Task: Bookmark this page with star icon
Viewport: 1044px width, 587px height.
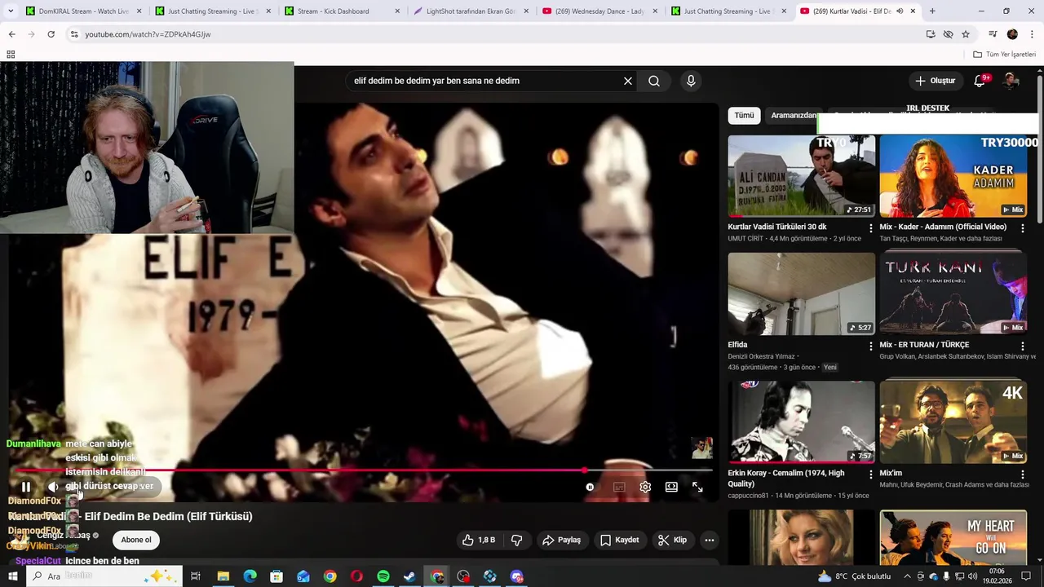Action: (x=966, y=34)
